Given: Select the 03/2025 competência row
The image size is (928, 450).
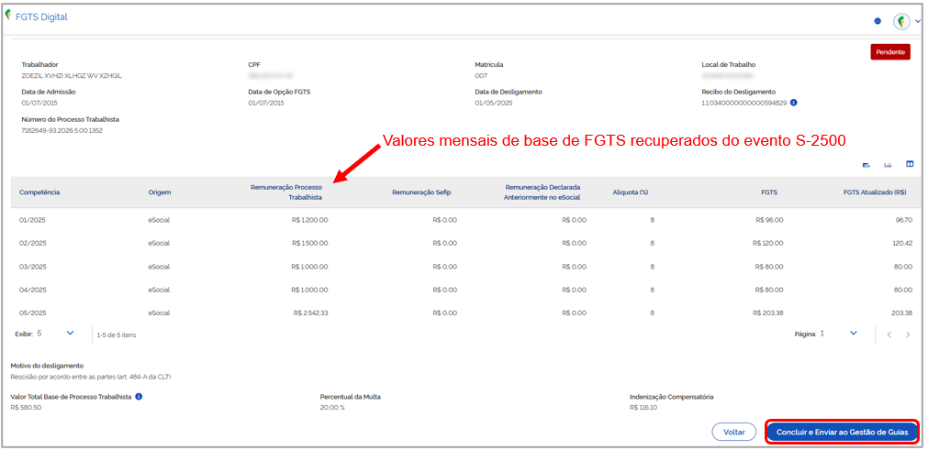Looking at the screenshot, I should (465, 267).
